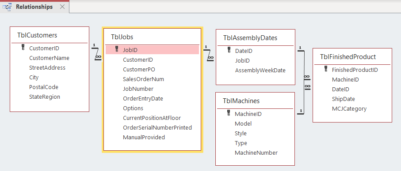Click the primary key icon beside MachineID in TblMachines
This screenshot has width=401, height=171.
[x=229, y=113]
